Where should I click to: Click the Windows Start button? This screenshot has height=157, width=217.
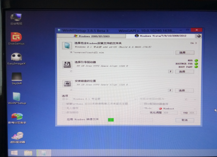pyautogui.click(x=14, y=153)
